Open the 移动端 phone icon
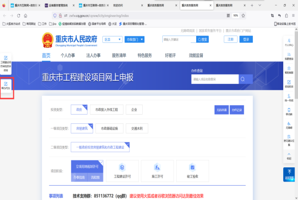The image size is (298, 200). coord(289,112)
